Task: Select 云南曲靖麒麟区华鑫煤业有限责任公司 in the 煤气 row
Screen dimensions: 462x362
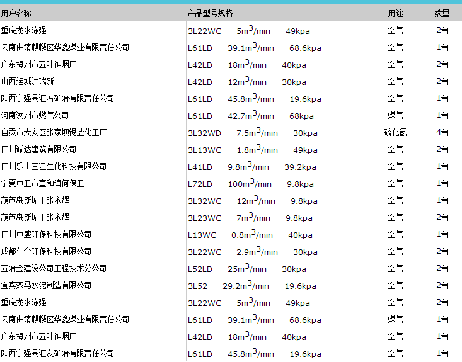Action: point(65,319)
